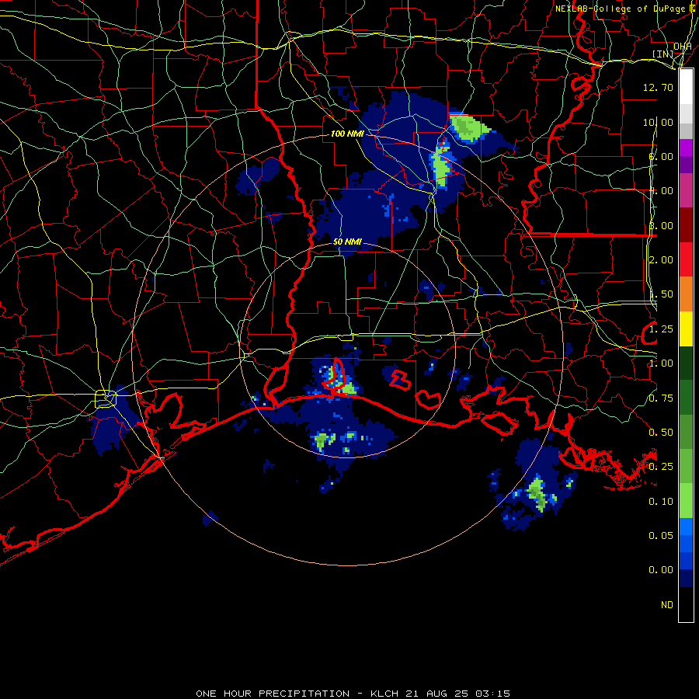The width and height of the screenshot is (699, 699).
Task: Click the 0.05 legend value
Action: coord(661,535)
